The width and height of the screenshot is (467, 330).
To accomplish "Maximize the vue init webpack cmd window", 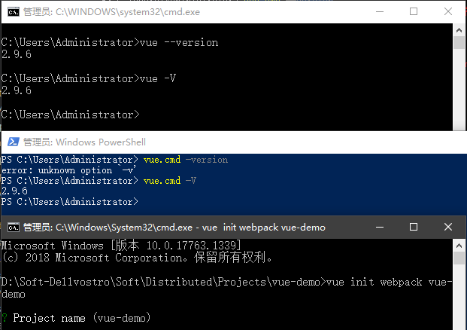I will [x=414, y=227].
